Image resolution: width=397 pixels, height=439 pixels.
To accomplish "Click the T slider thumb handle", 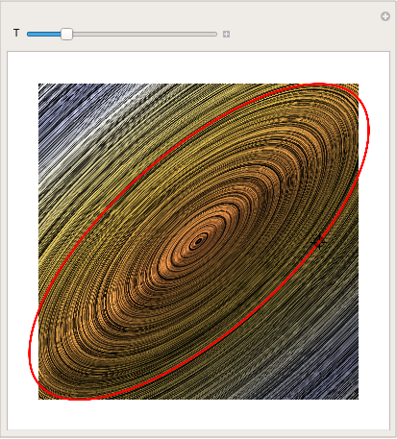I will (66, 34).
